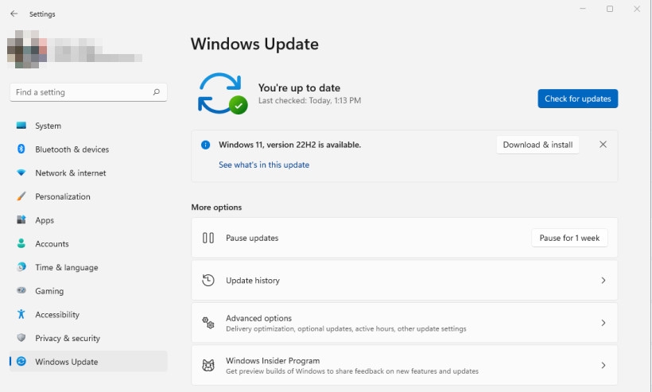
Task: Click Download & install button
Action: (538, 145)
